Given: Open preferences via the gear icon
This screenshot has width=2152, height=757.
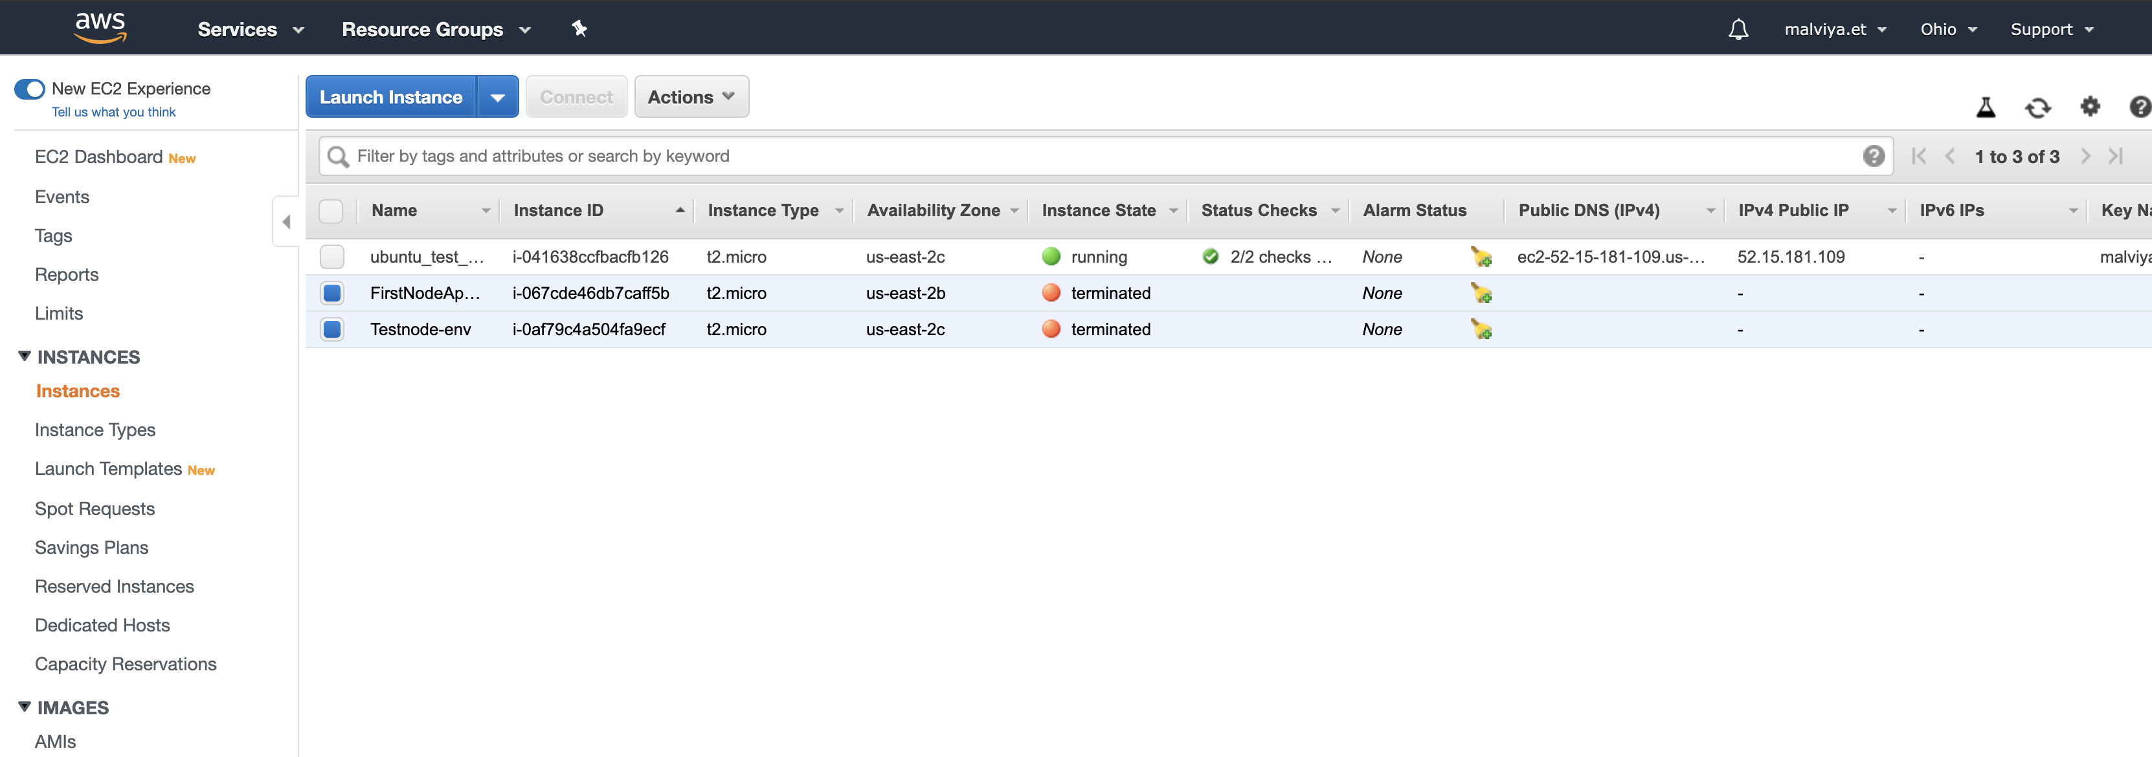Looking at the screenshot, I should pos(2090,107).
